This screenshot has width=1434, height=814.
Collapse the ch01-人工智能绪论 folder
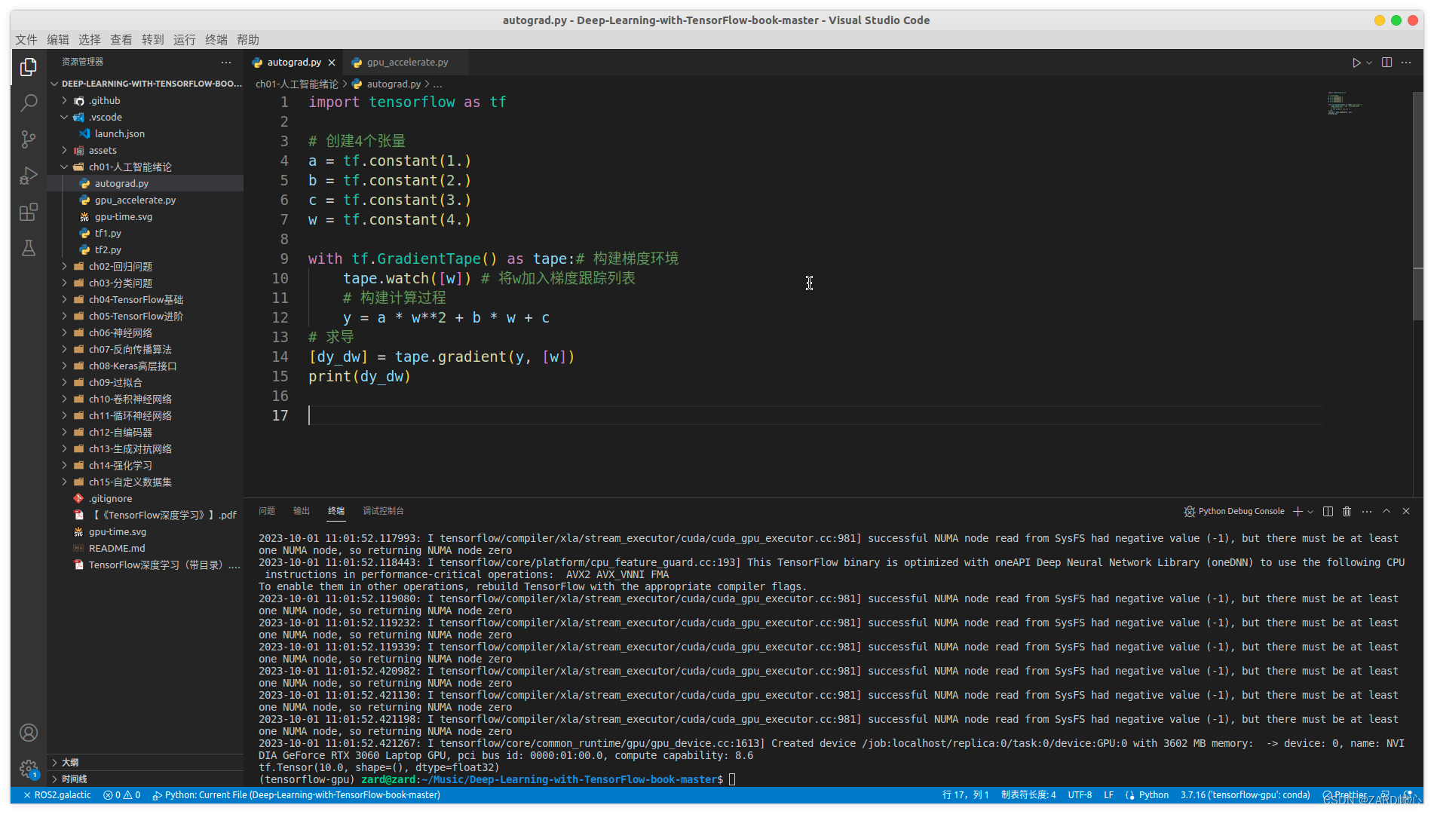pyautogui.click(x=145, y=167)
